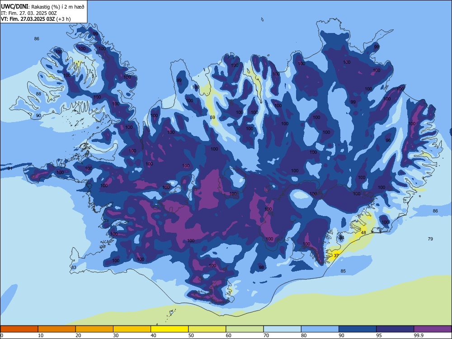
Task: Click the value 88 in the Westfjords
Action: pos(38,94)
